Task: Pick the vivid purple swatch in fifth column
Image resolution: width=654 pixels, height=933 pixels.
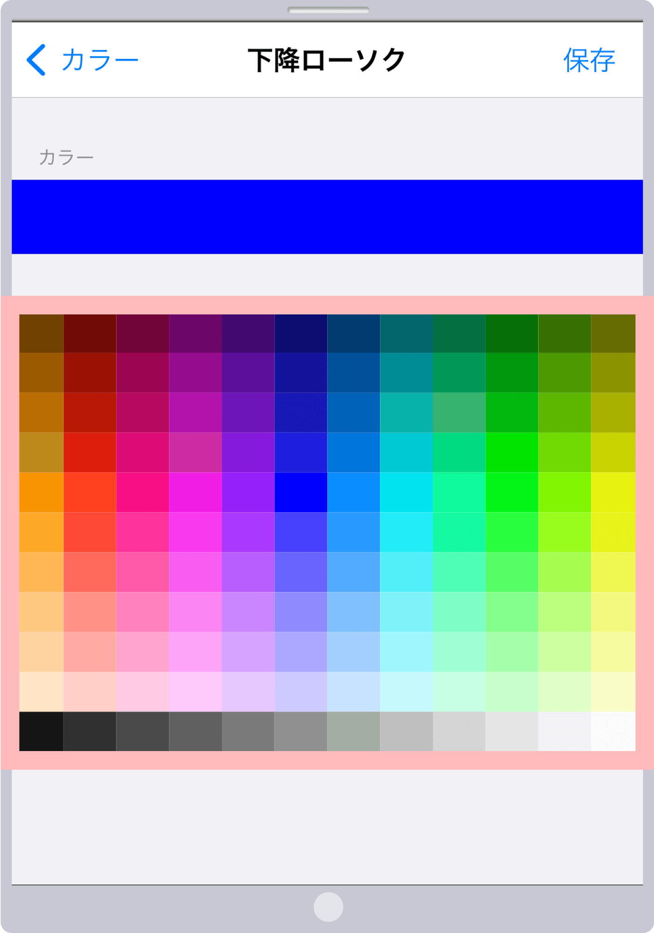Action: (x=248, y=492)
